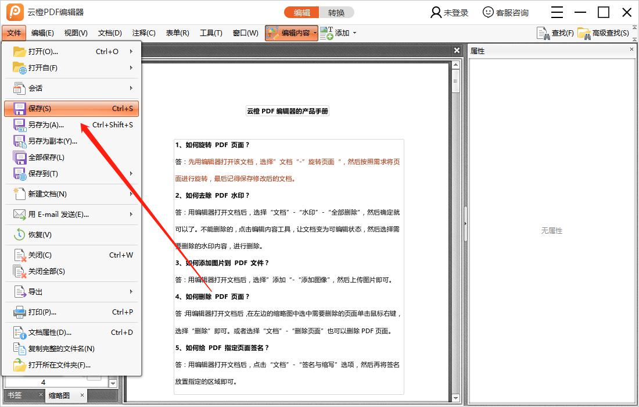Click the scrollbar down arrow

pyautogui.click(x=455, y=398)
